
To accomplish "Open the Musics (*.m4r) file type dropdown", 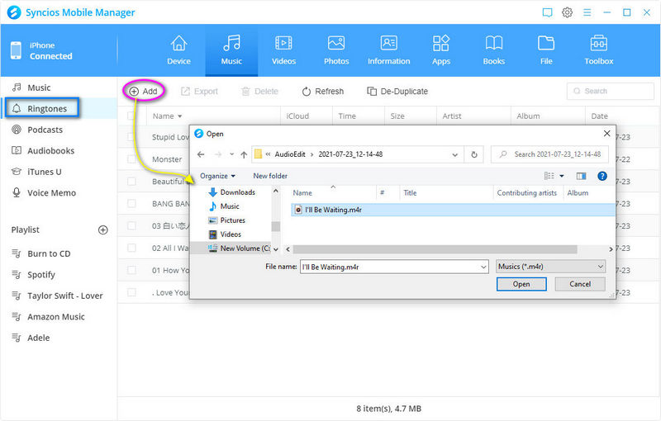I will [x=550, y=267].
